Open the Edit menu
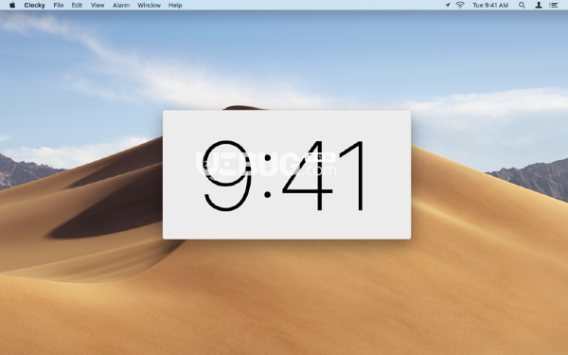This screenshot has height=355, width=568. (x=77, y=5)
